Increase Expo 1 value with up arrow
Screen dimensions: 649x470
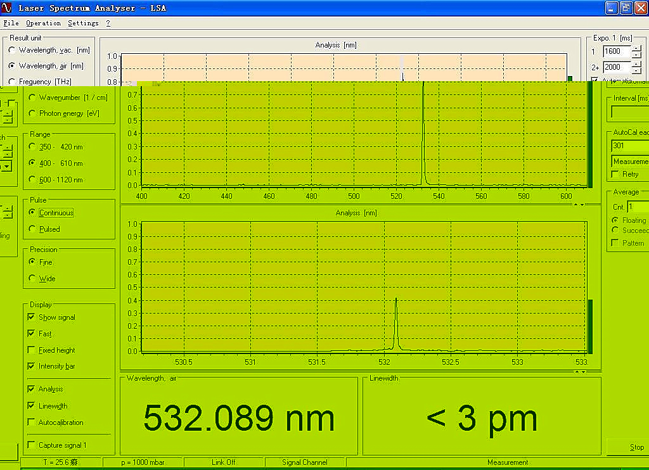pyautogui.click(x=636, y=48)
